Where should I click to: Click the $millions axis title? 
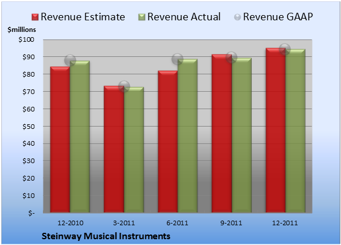pyautogui.click(x=21, y=30)
